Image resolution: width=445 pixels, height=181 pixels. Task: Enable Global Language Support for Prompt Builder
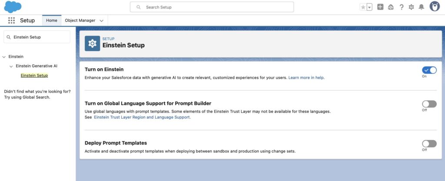pos(429,104)
